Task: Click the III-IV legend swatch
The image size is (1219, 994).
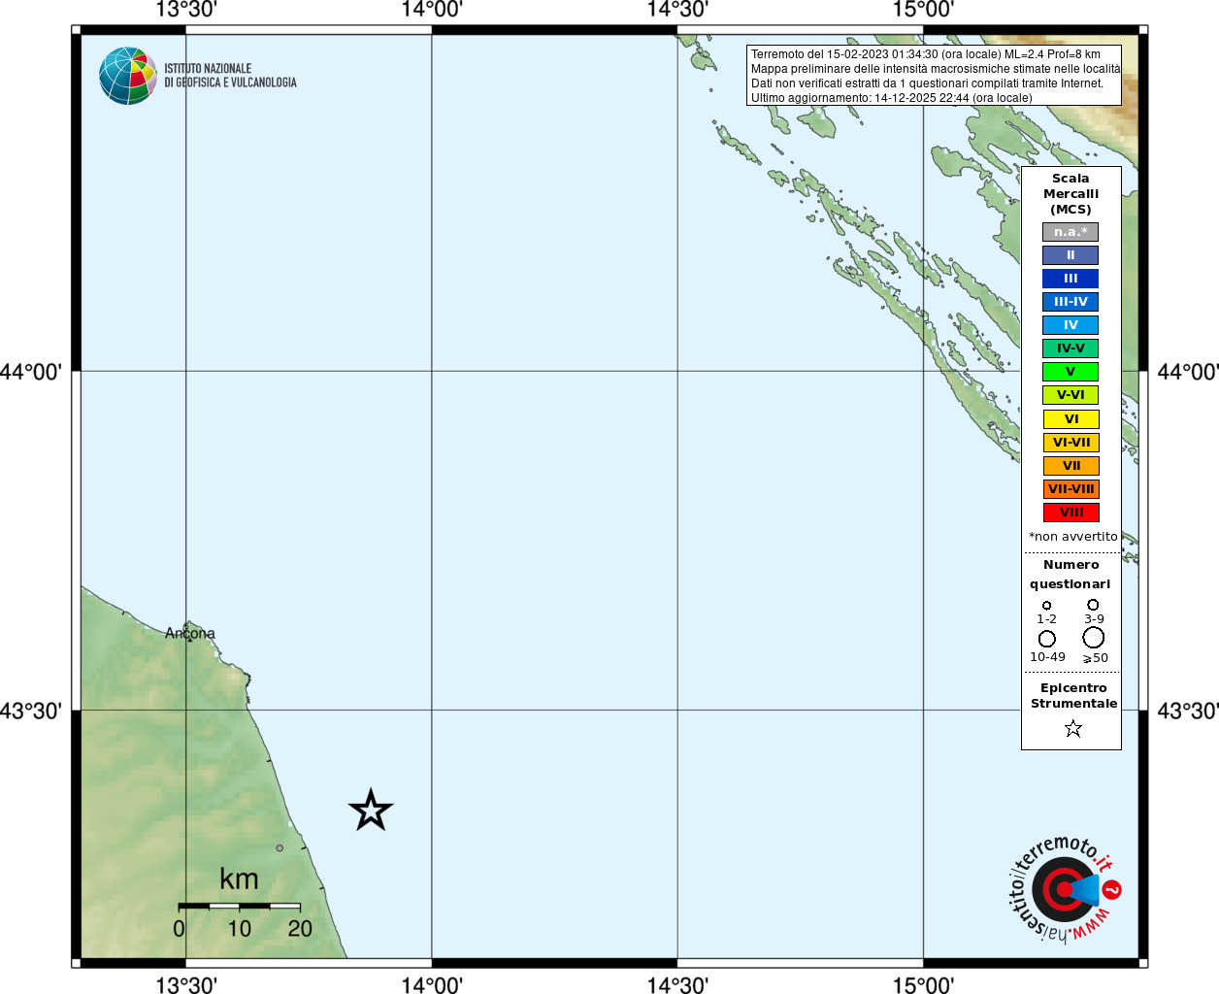Action: click(1071, 302)
